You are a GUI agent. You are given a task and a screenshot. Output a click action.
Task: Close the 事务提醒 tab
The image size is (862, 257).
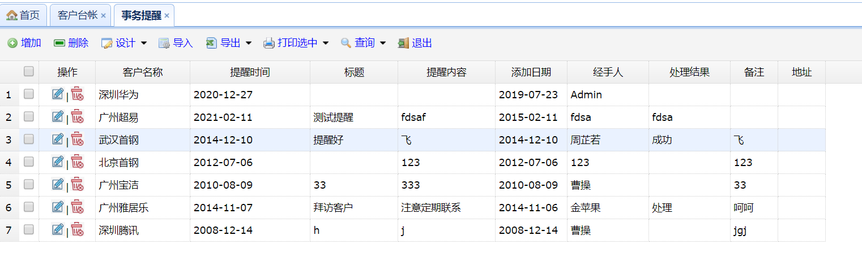click(167, 16)
